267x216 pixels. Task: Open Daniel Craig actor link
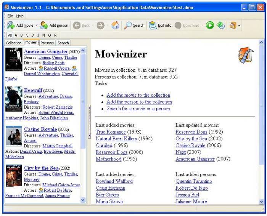[31, 151]
